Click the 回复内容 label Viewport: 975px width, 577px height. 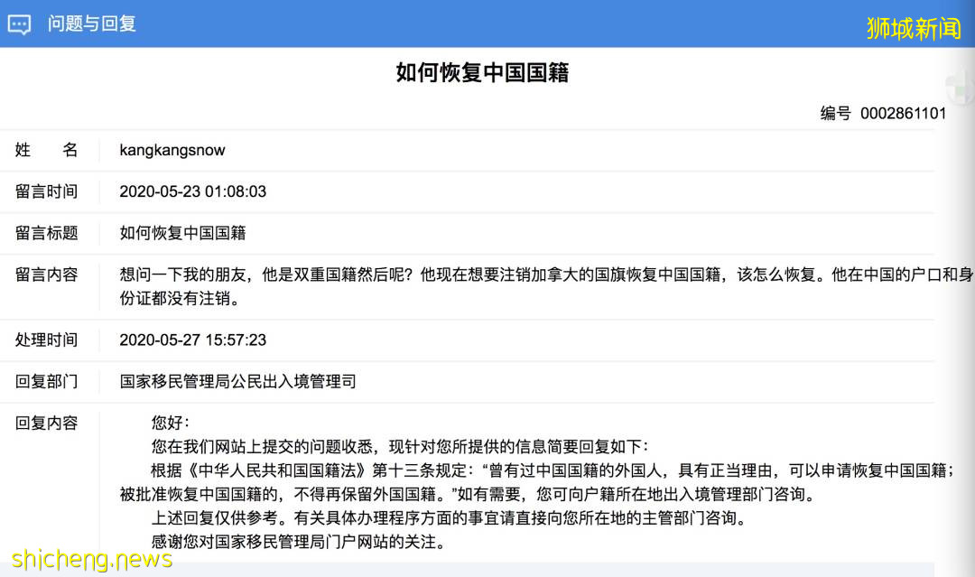tap(43, 423)
